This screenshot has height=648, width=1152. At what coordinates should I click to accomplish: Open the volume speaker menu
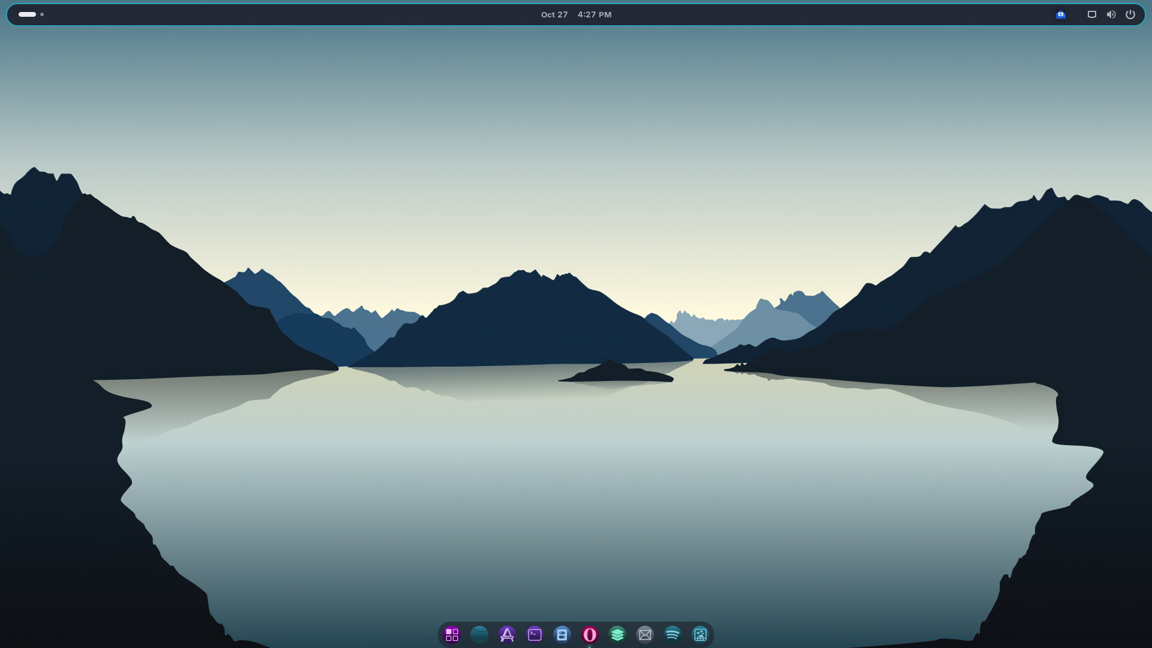coord(1111,14)
